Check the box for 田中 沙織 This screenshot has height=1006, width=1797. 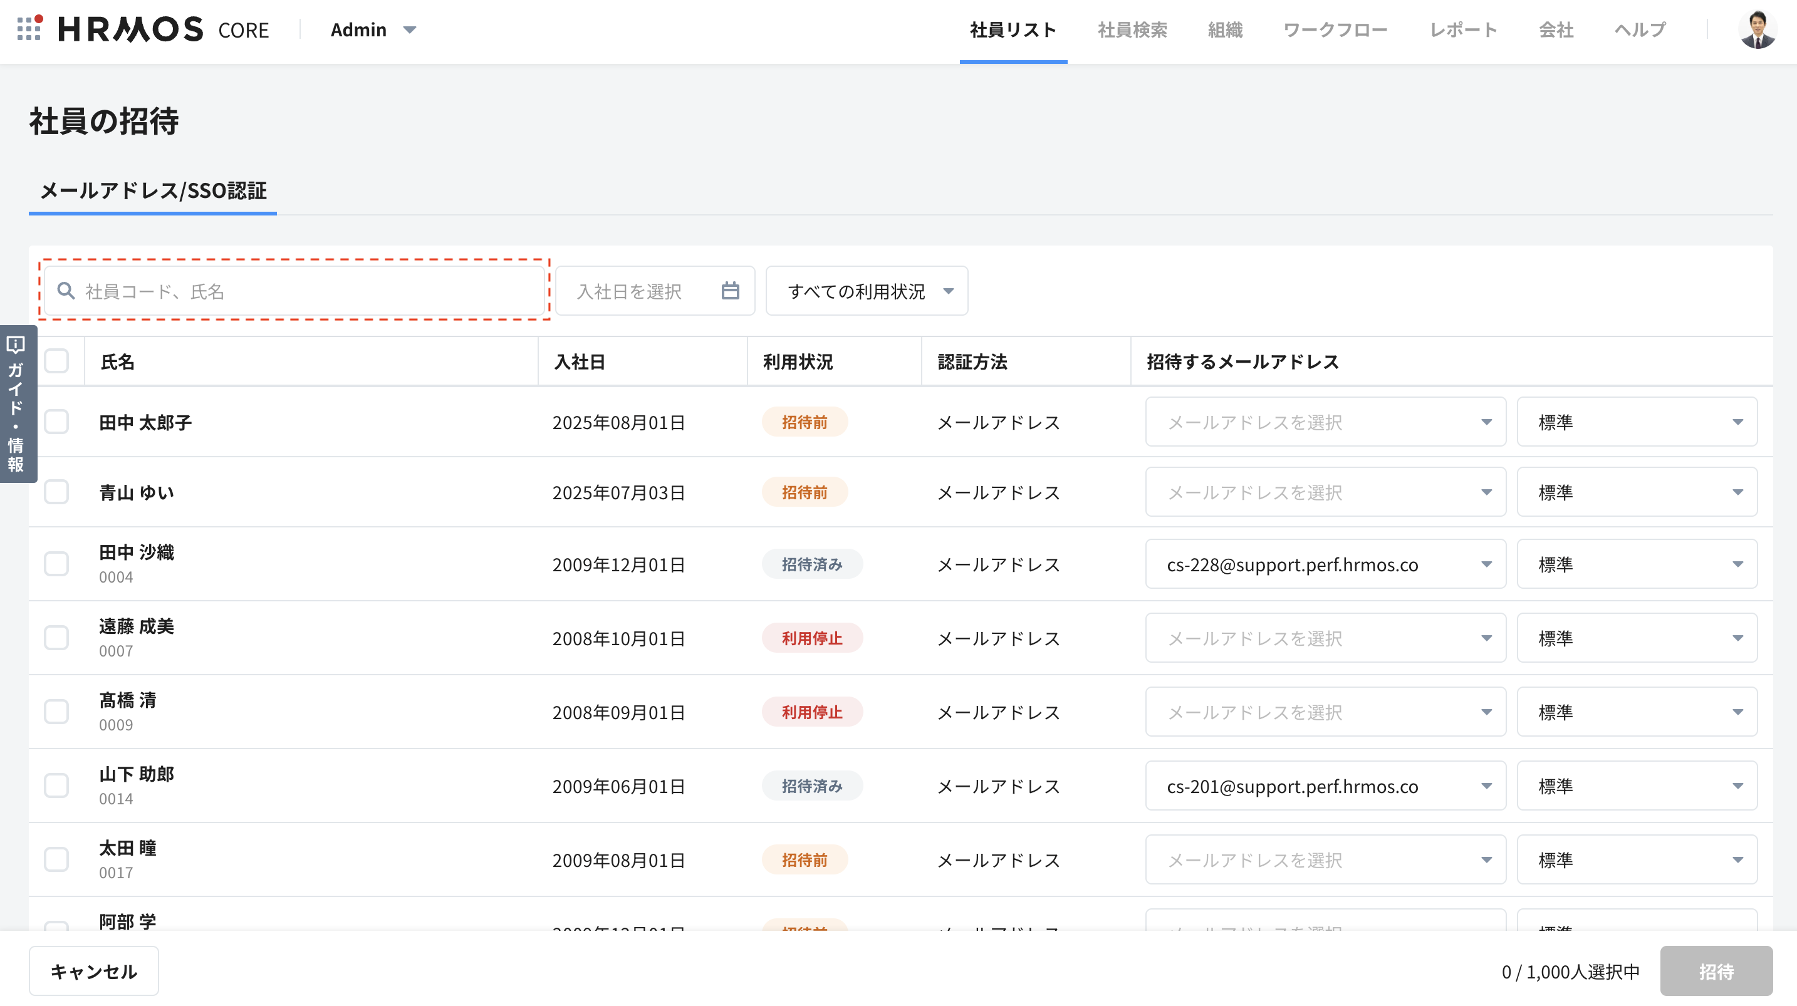coord(56,564)
